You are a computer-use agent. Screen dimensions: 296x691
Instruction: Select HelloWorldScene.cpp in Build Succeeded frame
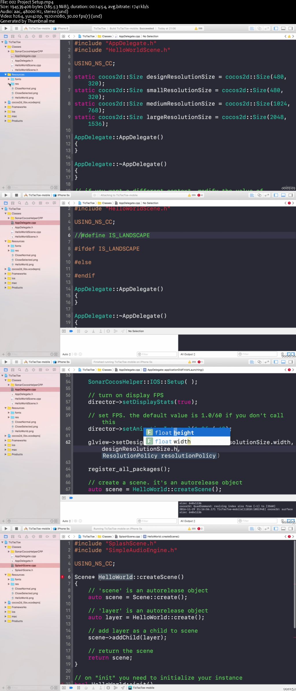[x=28, y=65]
